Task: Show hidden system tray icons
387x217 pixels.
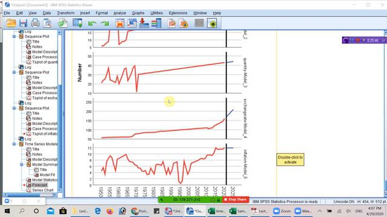Action: point(320,211)
